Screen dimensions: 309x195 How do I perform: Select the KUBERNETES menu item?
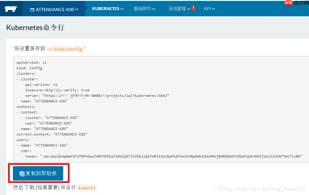point(105,9)
